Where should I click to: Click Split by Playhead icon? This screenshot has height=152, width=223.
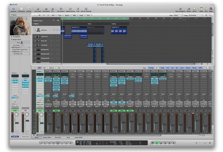point(86,10)
